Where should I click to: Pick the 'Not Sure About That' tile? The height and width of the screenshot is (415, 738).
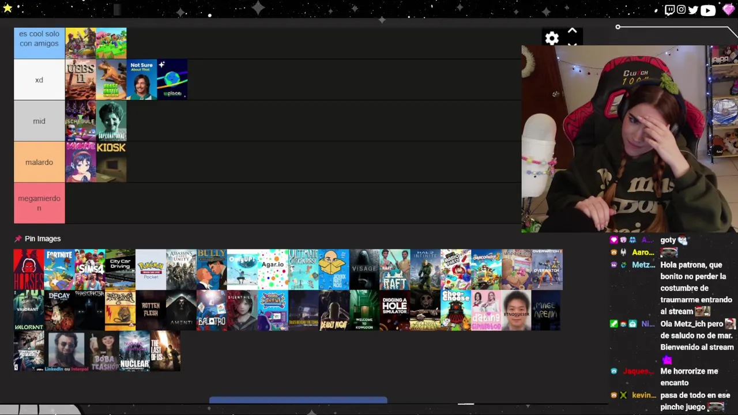[142, 80]
